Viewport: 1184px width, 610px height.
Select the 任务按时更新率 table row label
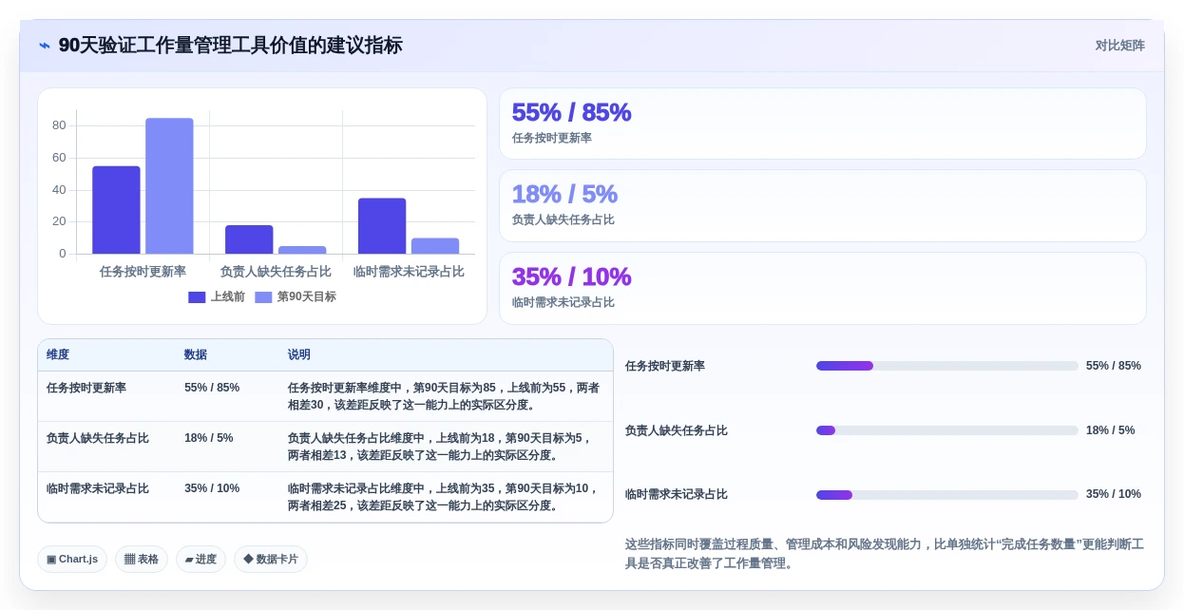click(86, 388)
